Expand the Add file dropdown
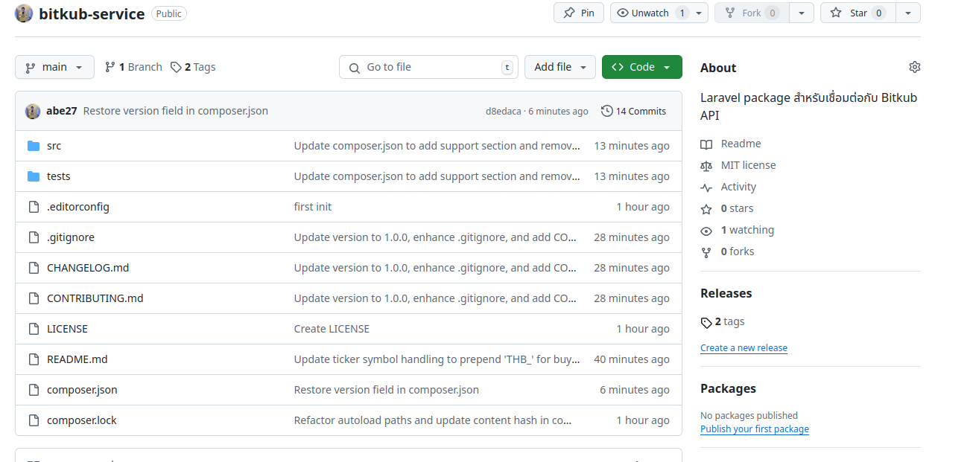 coord(560,67)
